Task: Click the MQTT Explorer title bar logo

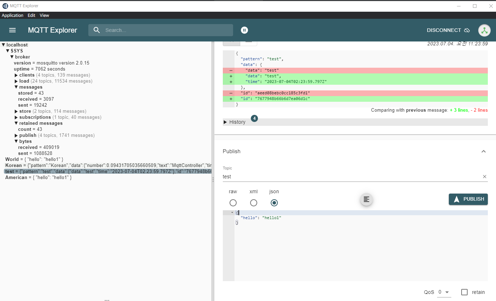Action: [x=5, y=6]
